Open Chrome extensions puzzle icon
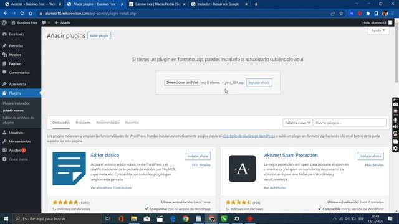 pos(368,14)
